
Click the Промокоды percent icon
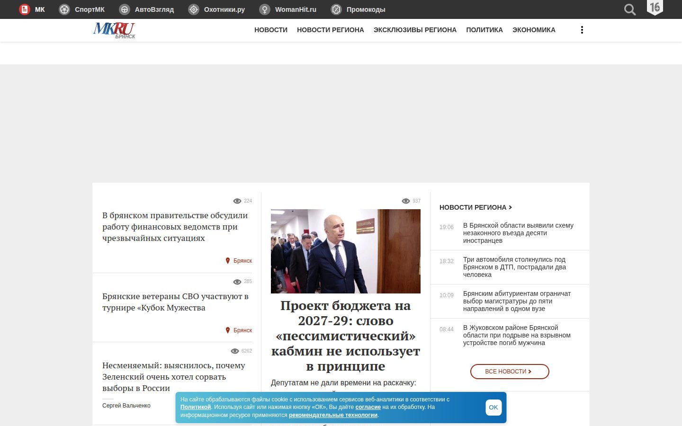pos(336,9)
